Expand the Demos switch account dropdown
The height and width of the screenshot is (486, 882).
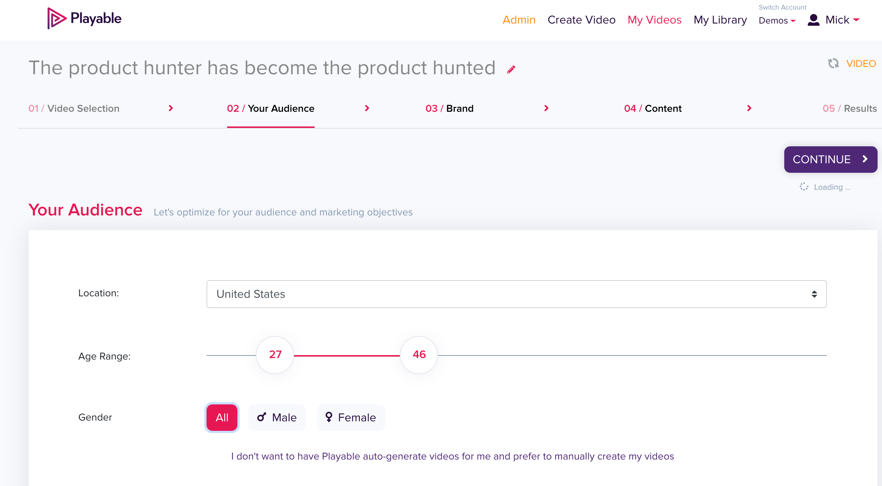[777, 21]
